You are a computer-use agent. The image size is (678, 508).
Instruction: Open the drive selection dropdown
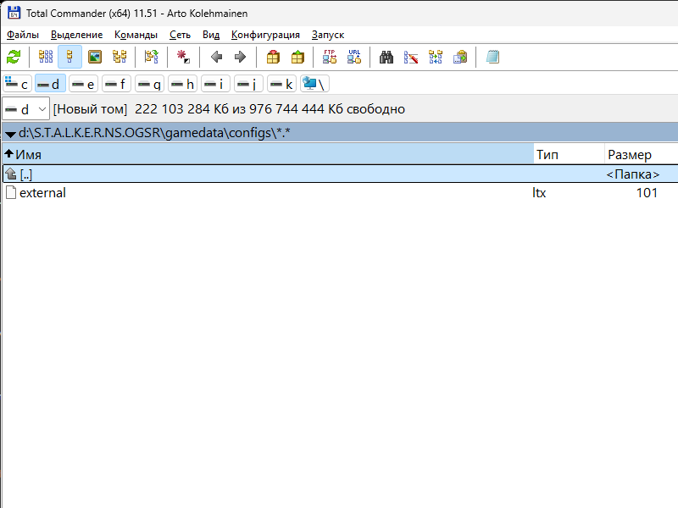[x=25, y=109]
